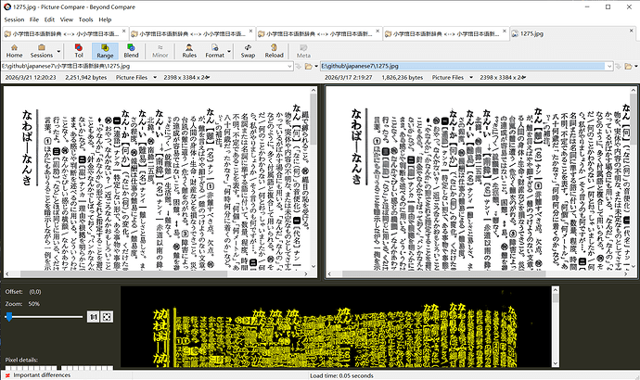Open the Sessions toolbar button
This screenshot has width=640, height=380.
tap(41, 51)
